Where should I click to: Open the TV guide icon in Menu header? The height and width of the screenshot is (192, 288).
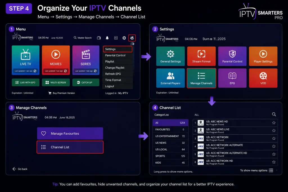pyautogui.click(x=99, y=38)
